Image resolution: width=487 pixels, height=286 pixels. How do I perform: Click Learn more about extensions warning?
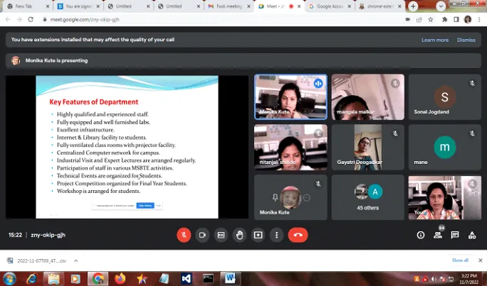(435, 40)
